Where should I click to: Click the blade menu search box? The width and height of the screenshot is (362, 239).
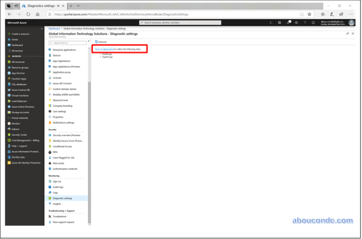pyautogui.click(x=67, y=43)
